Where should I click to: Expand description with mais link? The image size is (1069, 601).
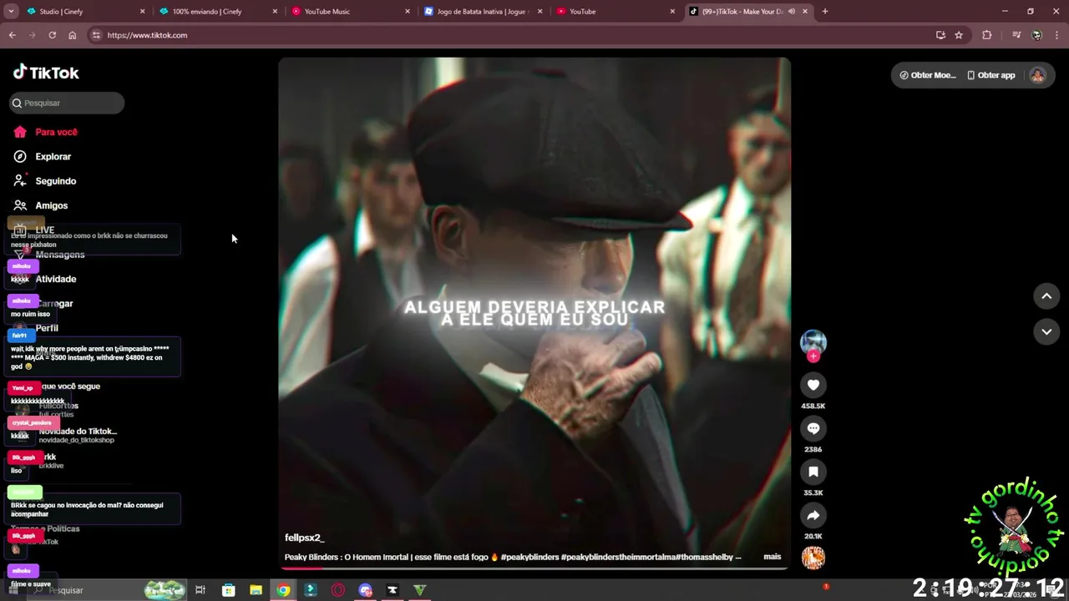point(772,557)
